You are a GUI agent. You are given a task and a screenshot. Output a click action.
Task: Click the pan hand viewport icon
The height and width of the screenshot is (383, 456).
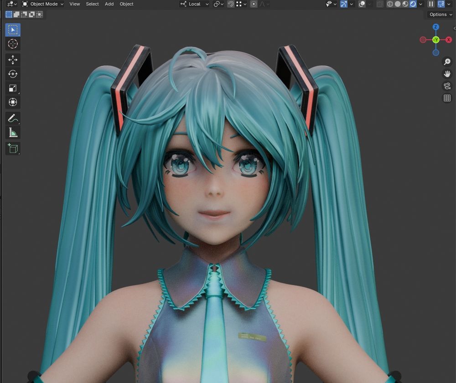(x=447, y=74)
